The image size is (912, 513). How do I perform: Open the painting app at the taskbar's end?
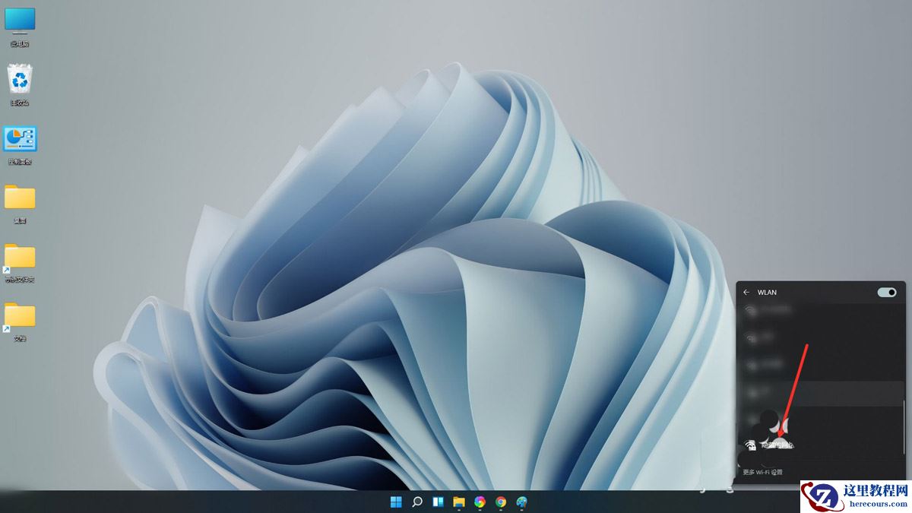523,501
